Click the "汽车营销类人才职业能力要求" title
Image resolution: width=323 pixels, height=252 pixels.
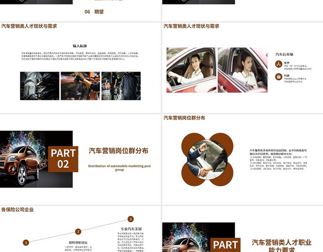click(282, 246)
